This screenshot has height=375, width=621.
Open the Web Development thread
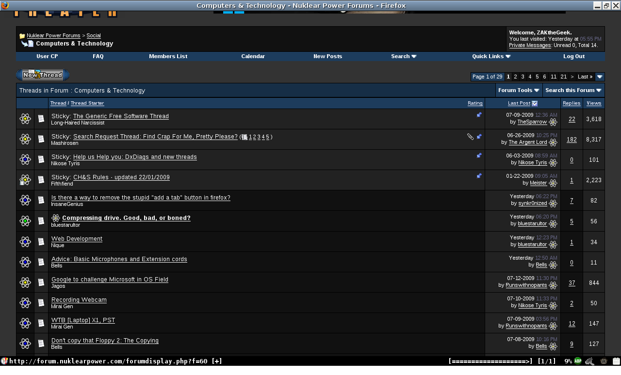tap(77, 239)
